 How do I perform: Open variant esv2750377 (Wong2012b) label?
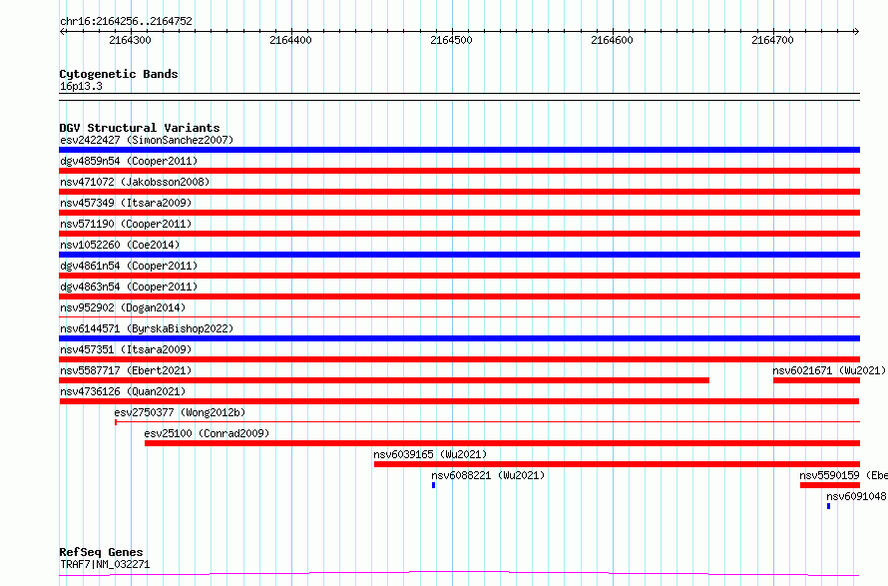(x=180, y=412)
